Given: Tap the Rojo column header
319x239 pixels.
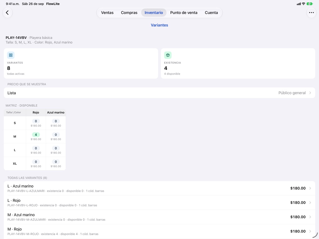Looking at the screenshot, I should 36,113.
